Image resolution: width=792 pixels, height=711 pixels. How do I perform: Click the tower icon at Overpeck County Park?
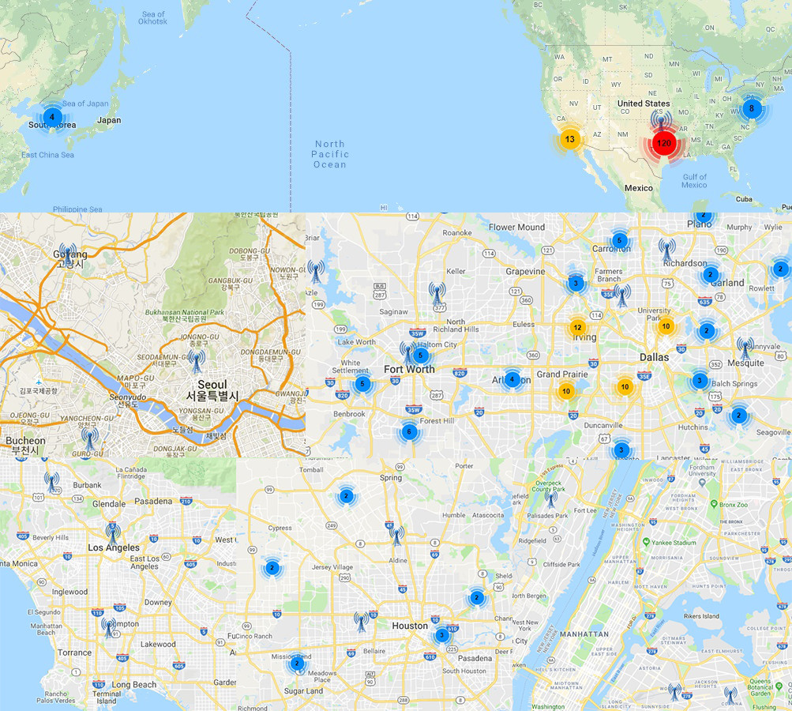(x=551, y=498)
